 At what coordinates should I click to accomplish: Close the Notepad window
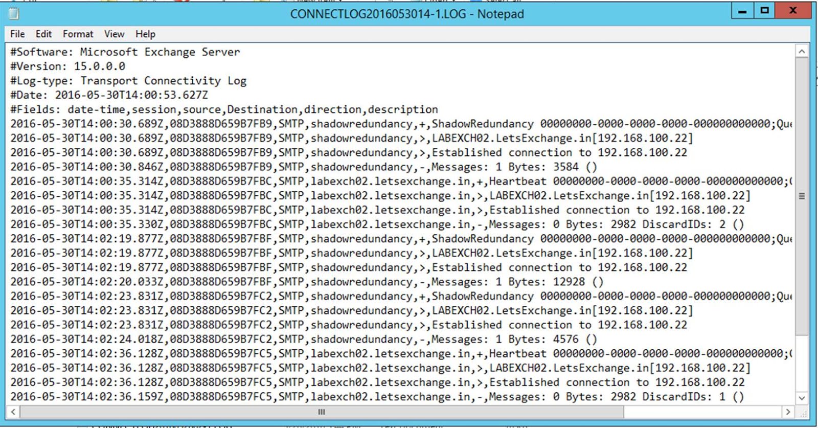point(793,11)
